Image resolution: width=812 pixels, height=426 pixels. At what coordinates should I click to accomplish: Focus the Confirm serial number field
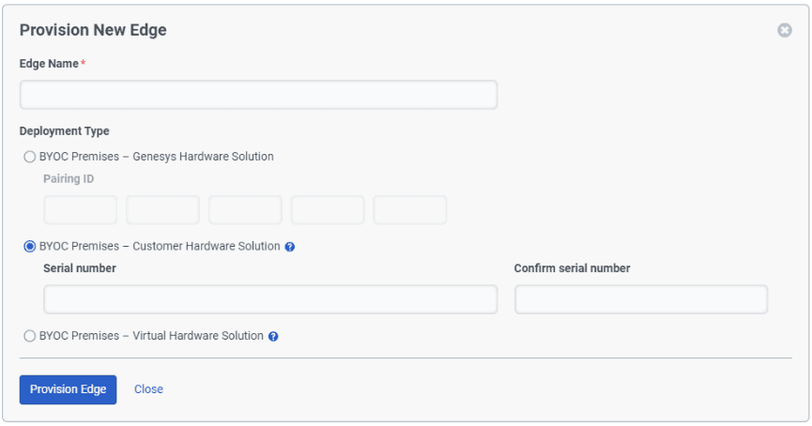pos(641,299)
